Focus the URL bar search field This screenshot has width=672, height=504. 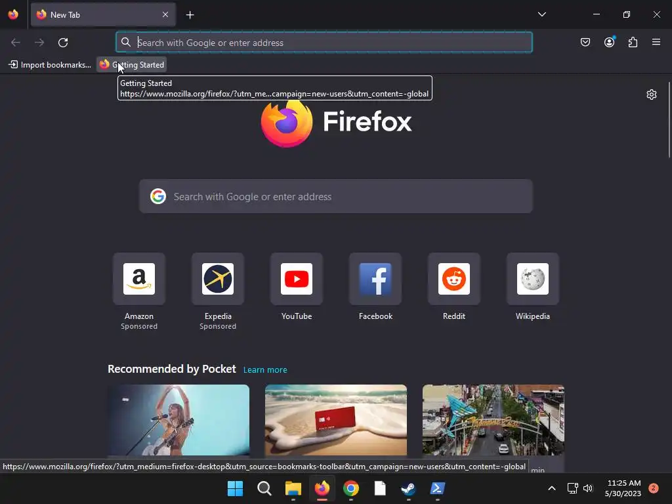tap(324, 43)
